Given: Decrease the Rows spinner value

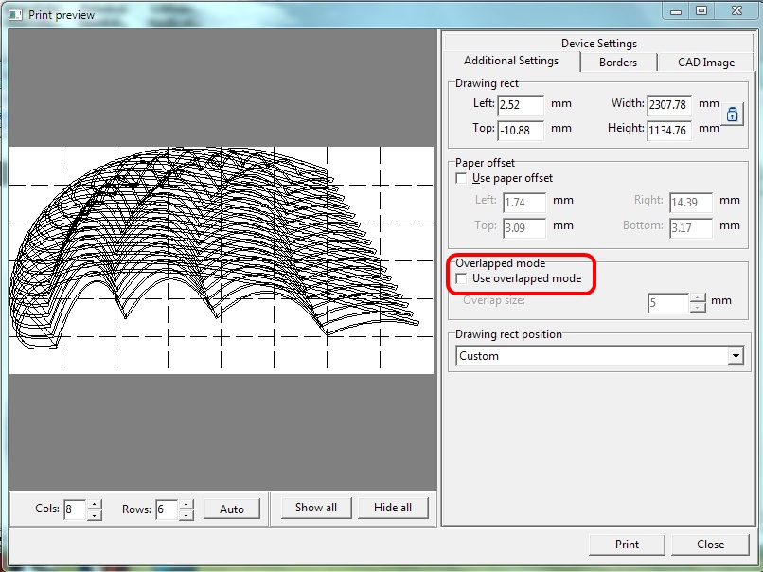Looking at the screenshot, I should tap(186, 514).
